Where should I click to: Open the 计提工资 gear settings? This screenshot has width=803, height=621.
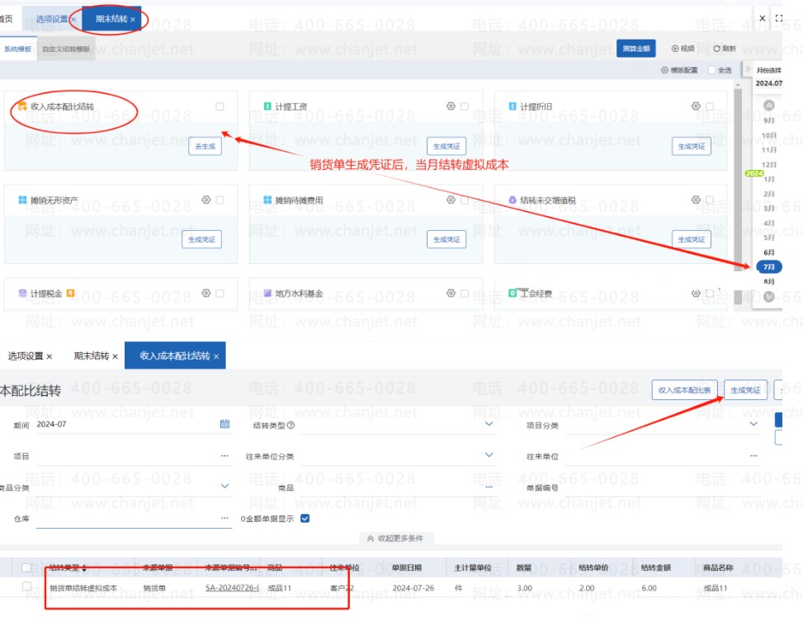click(451, 106)
